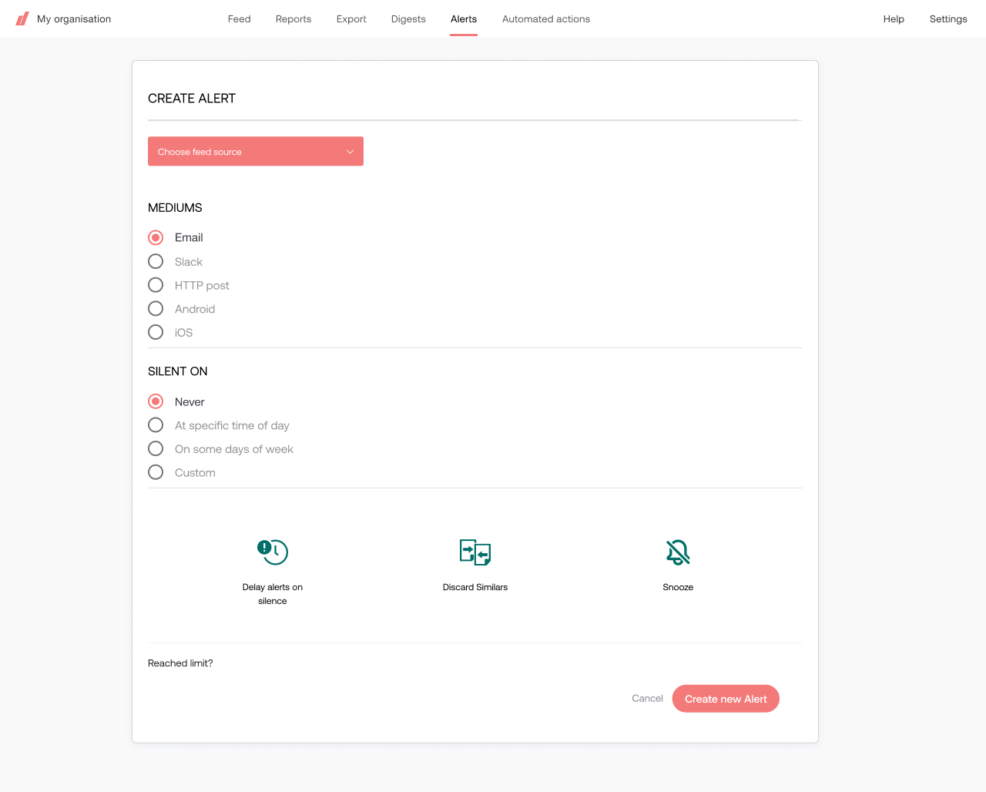Select the Email medium radio button
Image resolution: width=986 pixels, height=792 pixels.
point(156,237)
